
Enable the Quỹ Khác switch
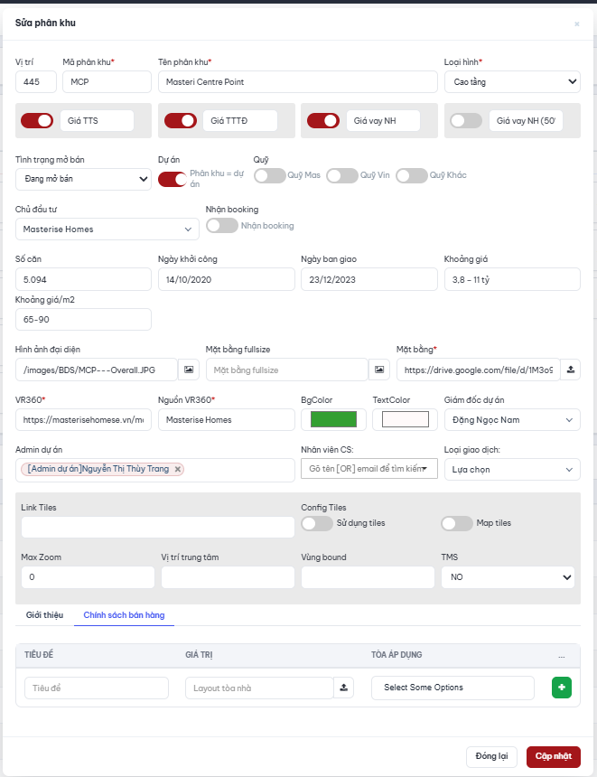[412, 175]
